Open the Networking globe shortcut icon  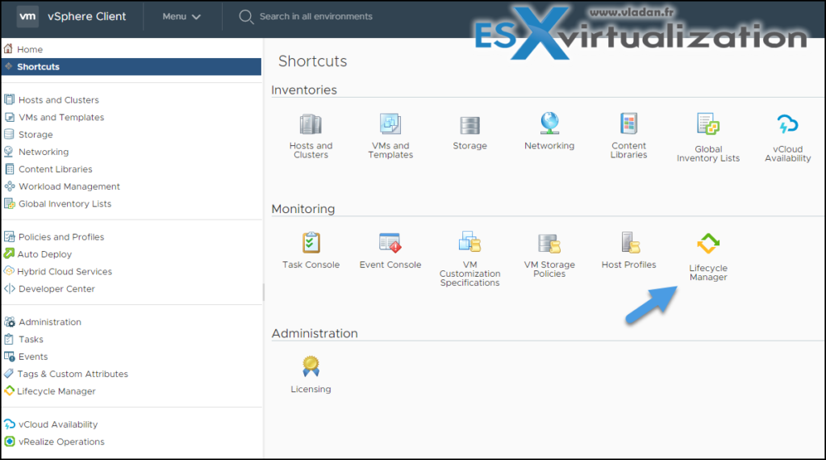[549, 123]
